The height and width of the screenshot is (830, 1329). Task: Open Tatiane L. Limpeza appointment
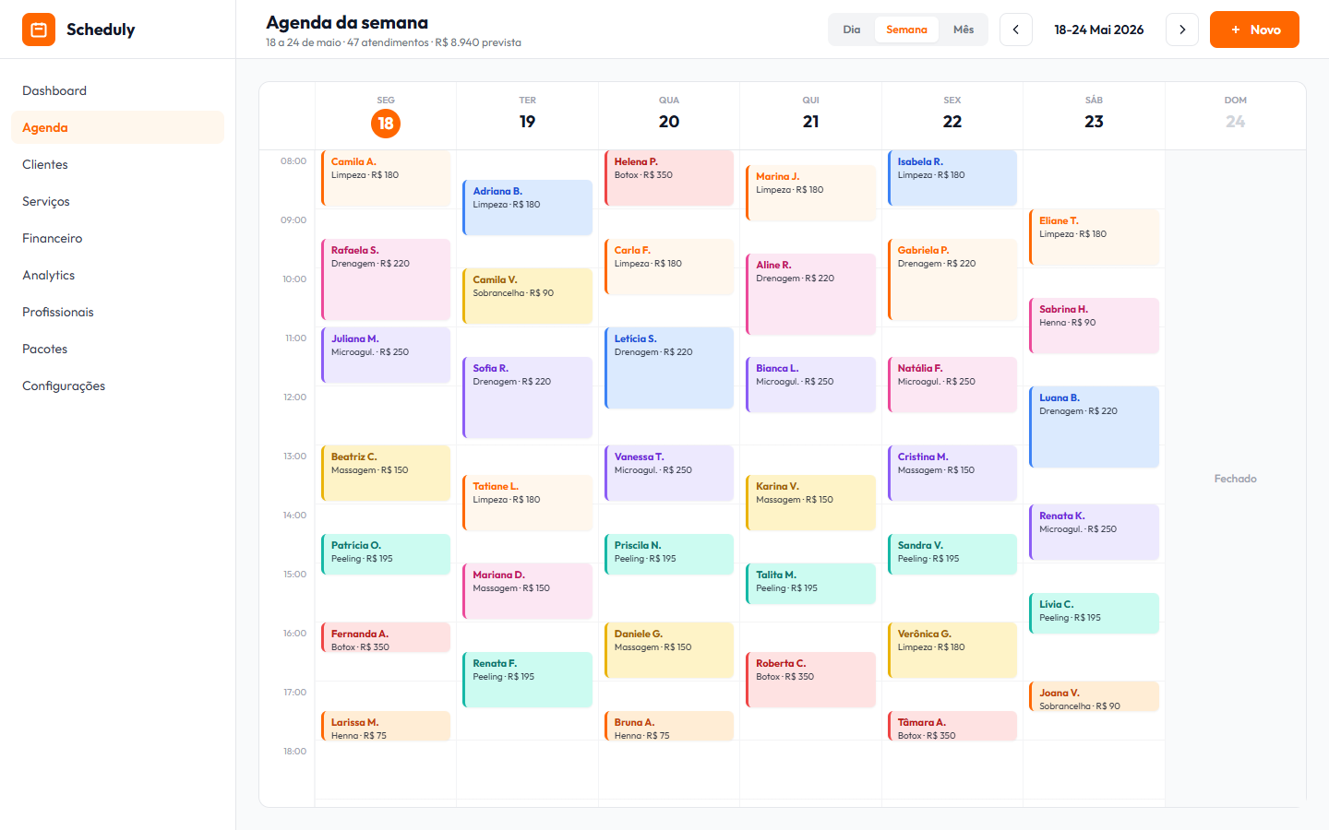(527, 503)
